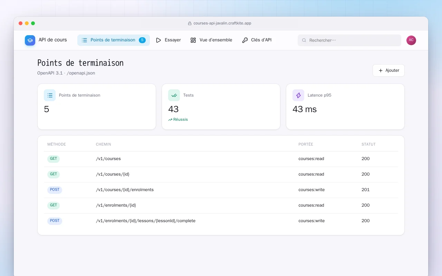The height and width of the screenshot is (276, 442).
Task: Click the plus icon on the Ajouter button
Action: (381, 70)
